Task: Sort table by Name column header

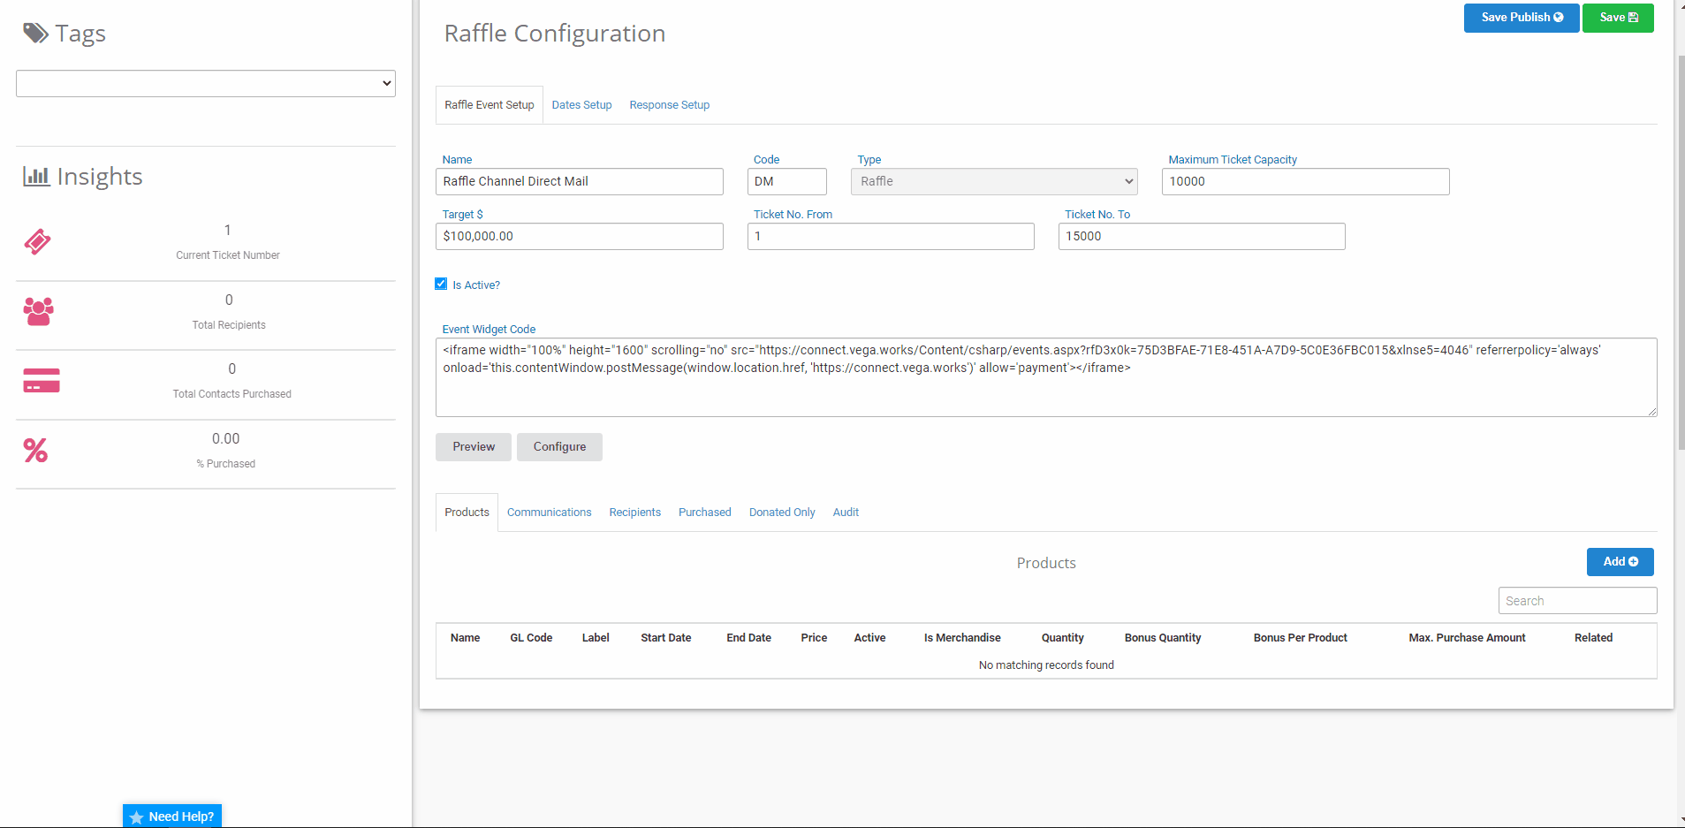Action: pos(466,638)
